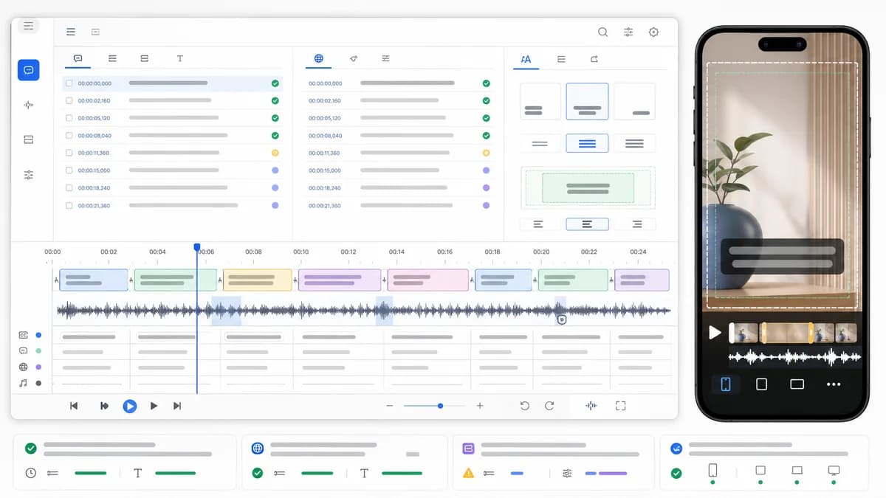Select the phone portrait aspect icon
The image size is (886, 498).
tap(726, 384)
